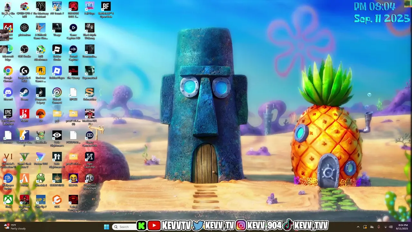The height and width of the screenshot is (232, 412).
Task: Open the Subnautica game icon
Action: coord(89,94)
